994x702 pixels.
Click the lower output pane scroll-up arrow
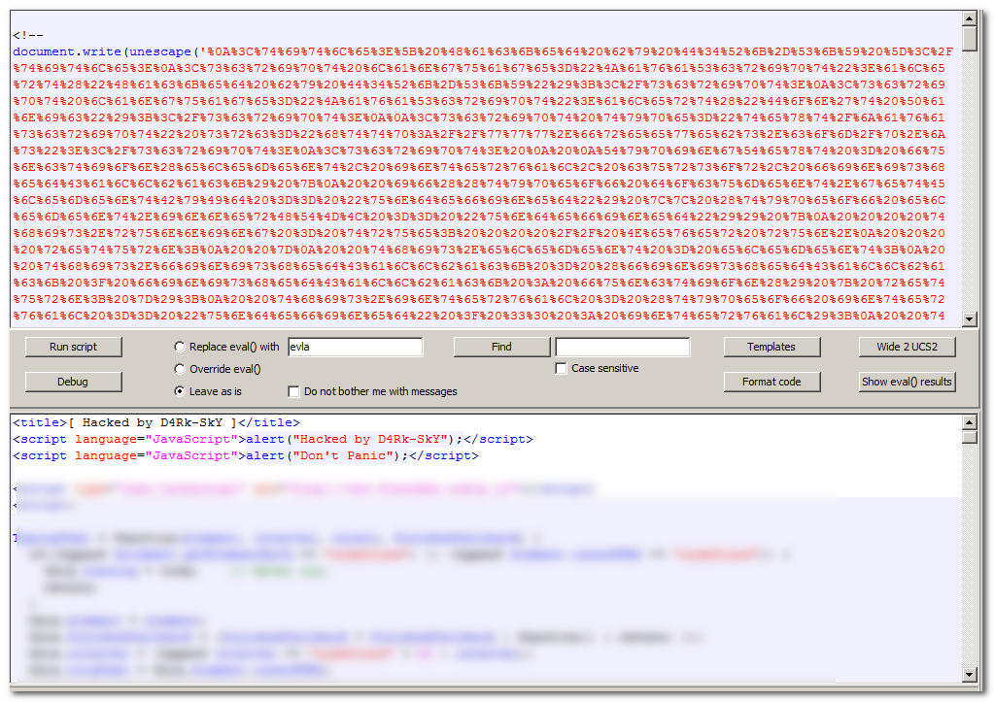[x=970, y=422]
